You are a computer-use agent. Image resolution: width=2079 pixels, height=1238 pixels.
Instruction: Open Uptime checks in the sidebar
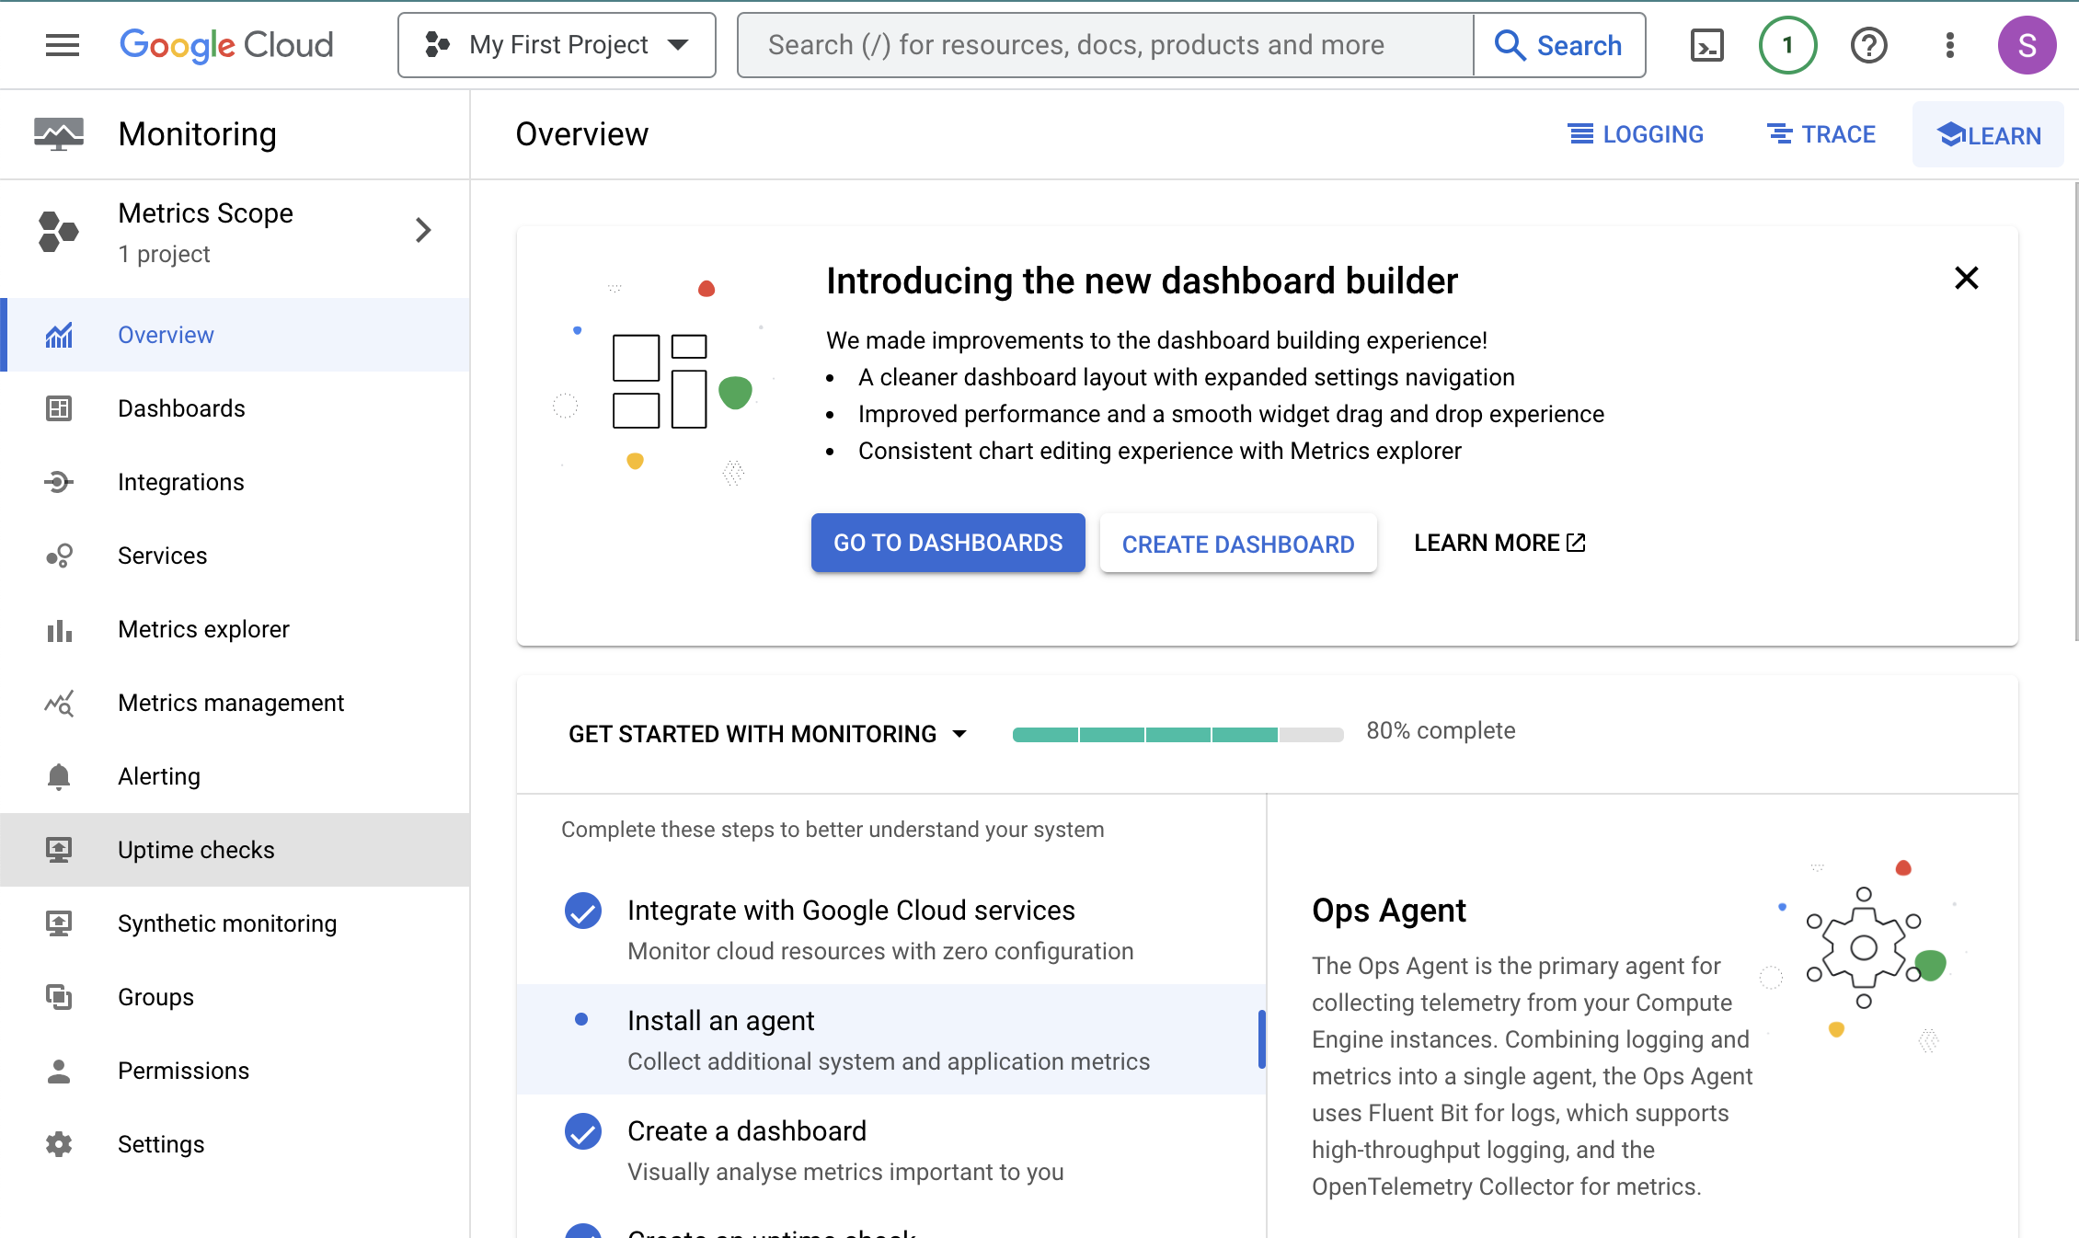pos(196,850)
